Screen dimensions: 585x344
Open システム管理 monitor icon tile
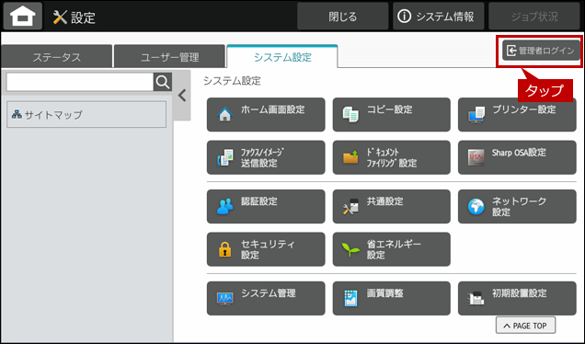[266, 298]
